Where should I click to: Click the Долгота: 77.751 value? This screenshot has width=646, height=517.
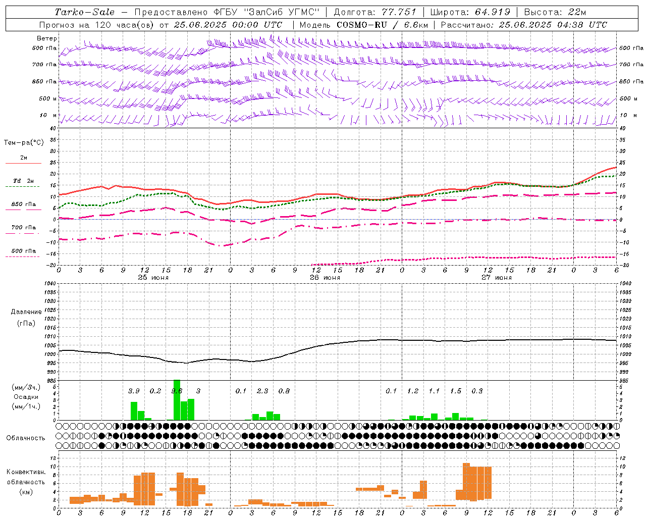pos(375,12)
